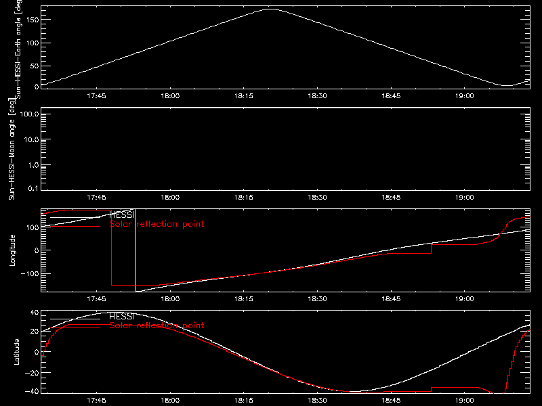Click the '100' tick on Longitude axis
Screen dimensions: 542x406
coord(33,227)
